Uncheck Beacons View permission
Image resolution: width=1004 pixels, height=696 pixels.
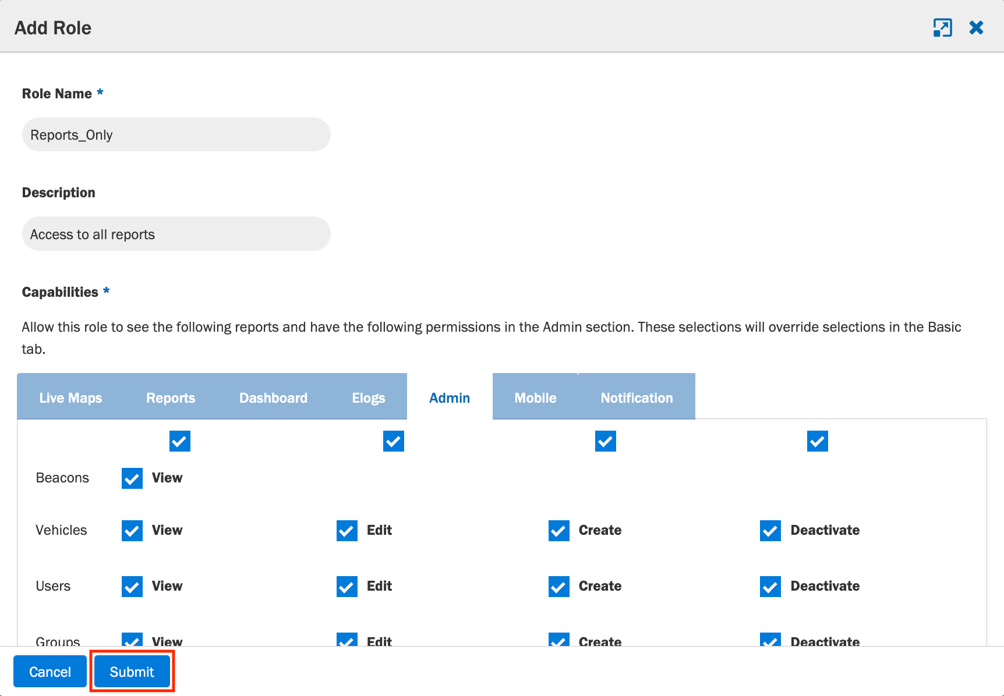tap(132, 478)
